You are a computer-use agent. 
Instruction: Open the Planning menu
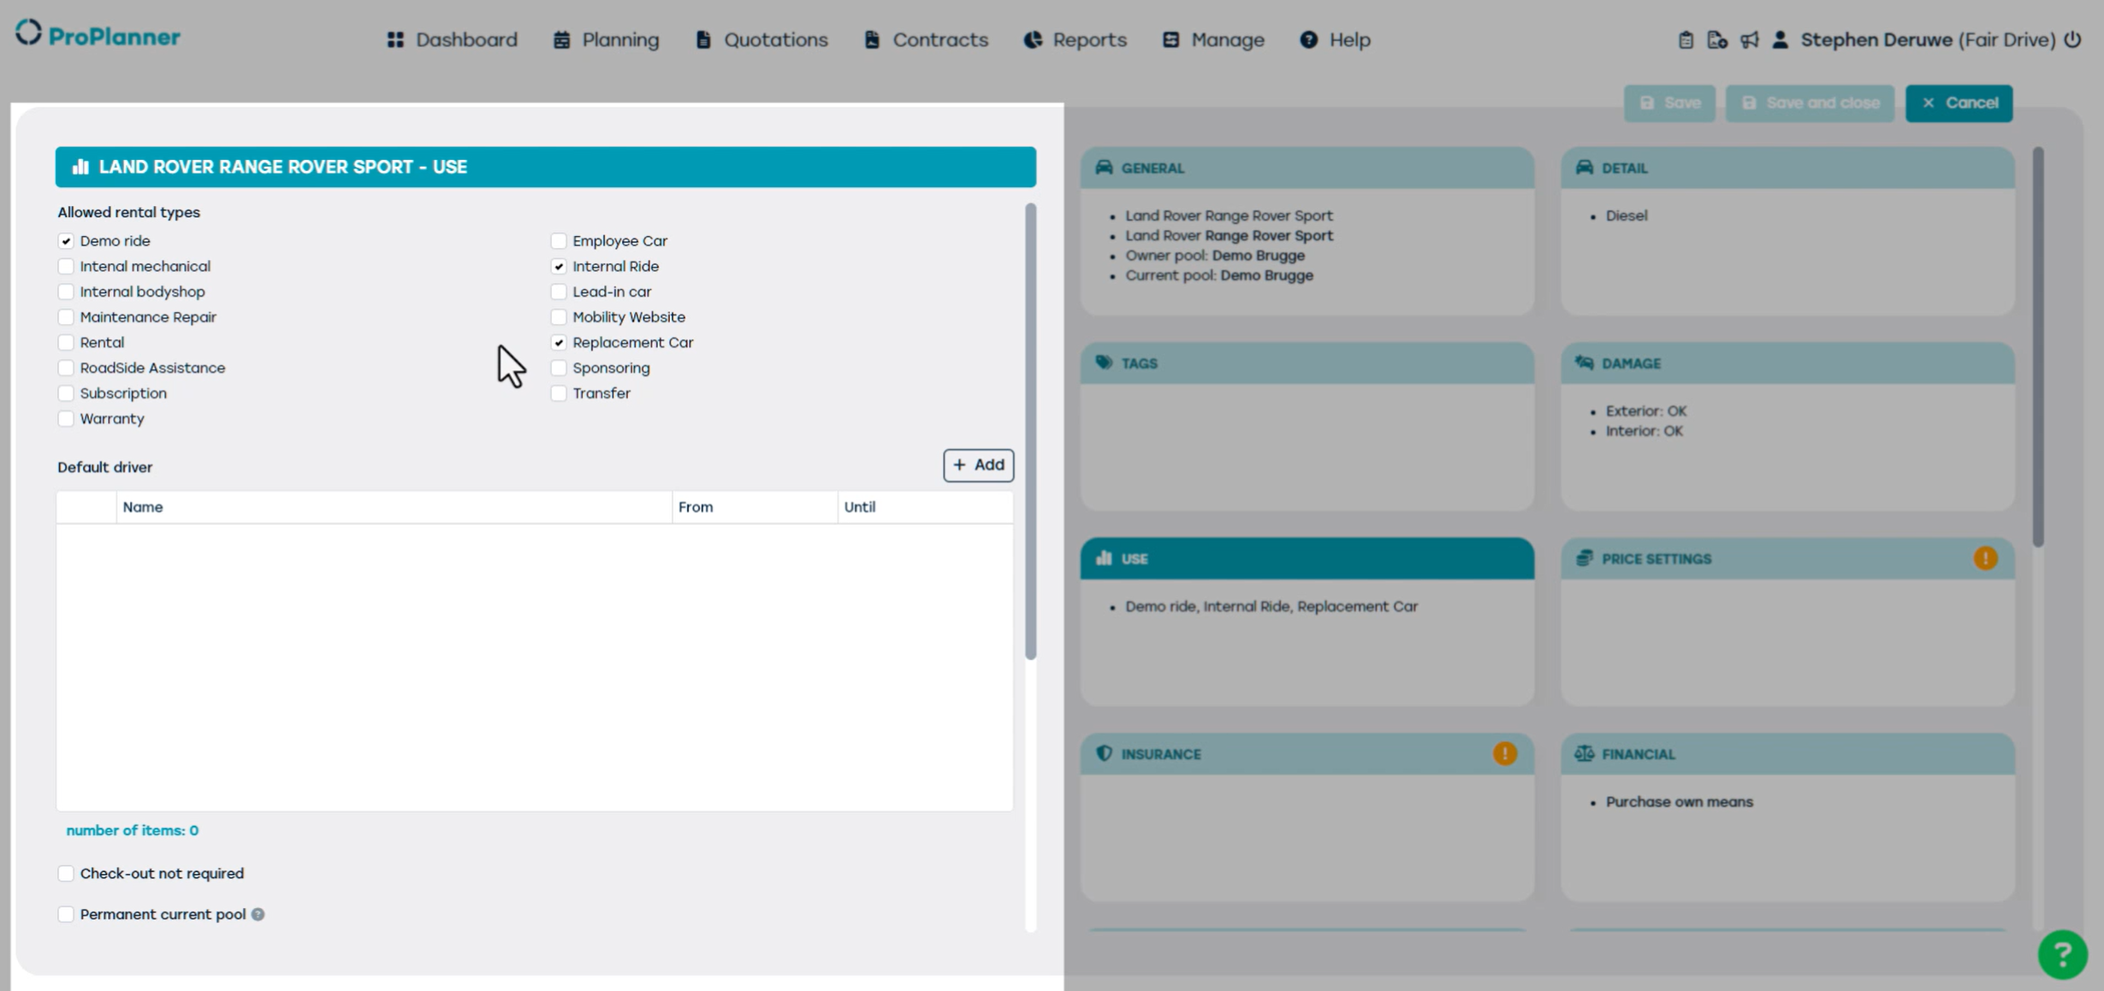tap(607, 40)
